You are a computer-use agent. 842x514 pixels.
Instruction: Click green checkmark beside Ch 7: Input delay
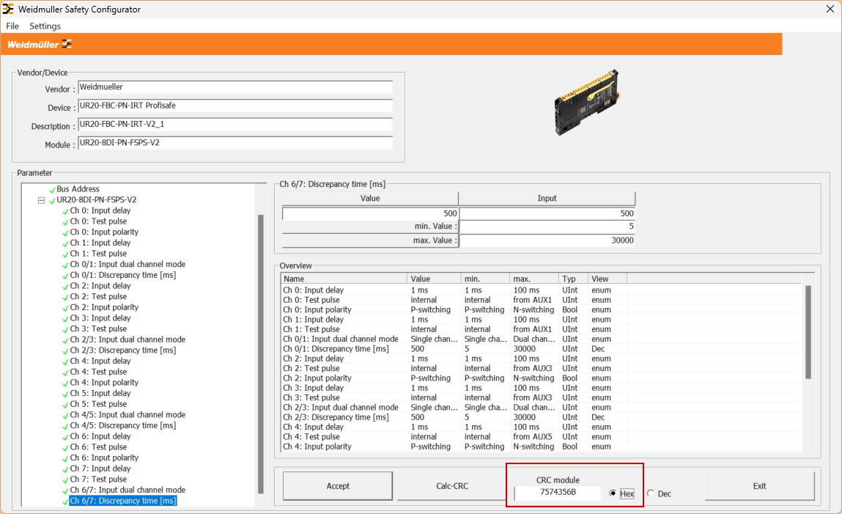[65, 469]
